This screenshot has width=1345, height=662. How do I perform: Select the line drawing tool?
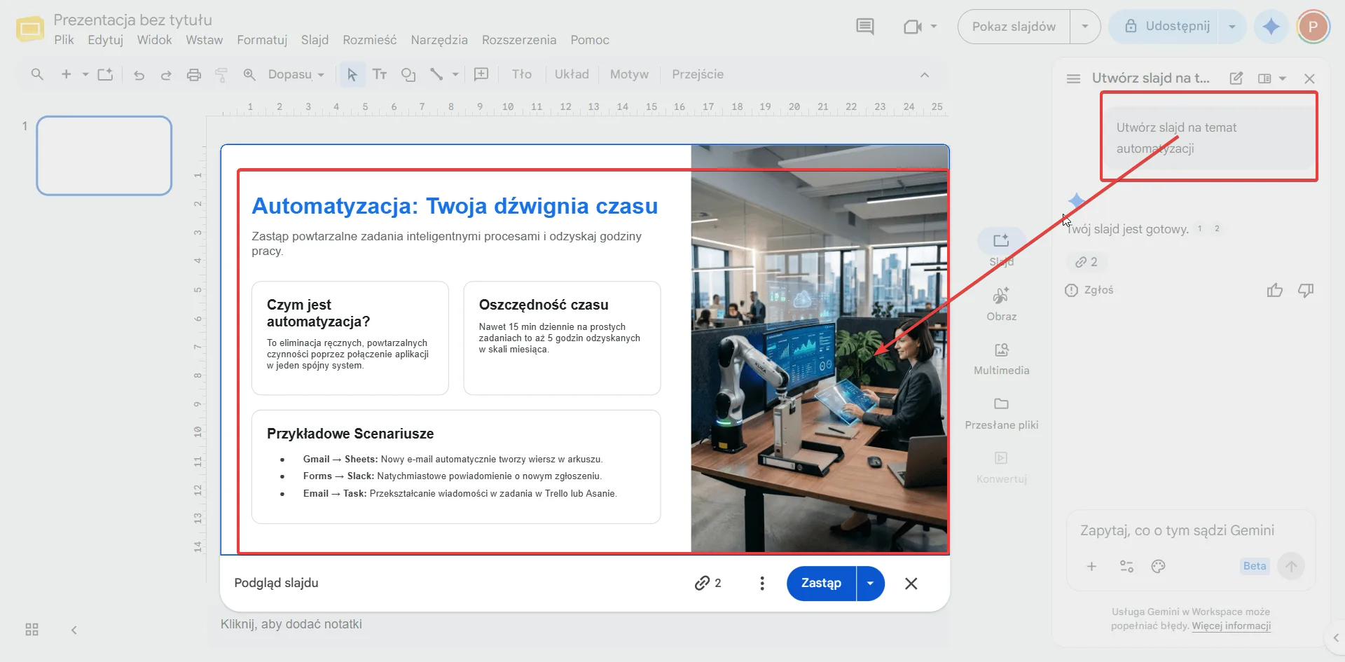436,74
